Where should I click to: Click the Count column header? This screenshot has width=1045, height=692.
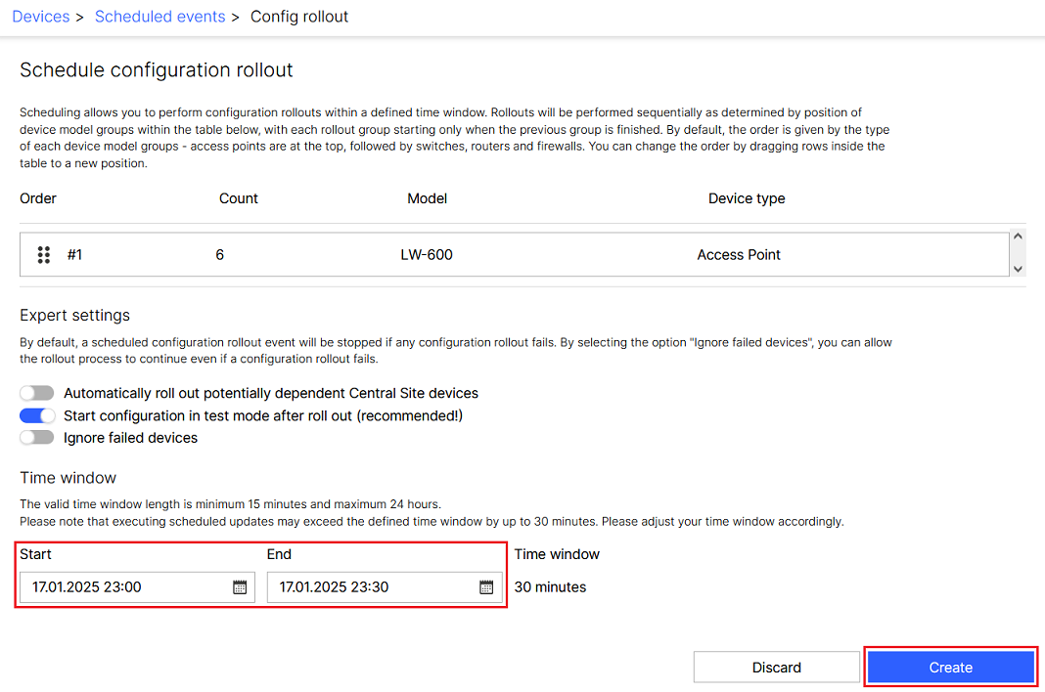(239, 198)
